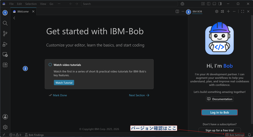Open checklist icon in IBM Bob panel
Image resolution: width=253 pixels, height=137 pixels.
tap(222, 11)
